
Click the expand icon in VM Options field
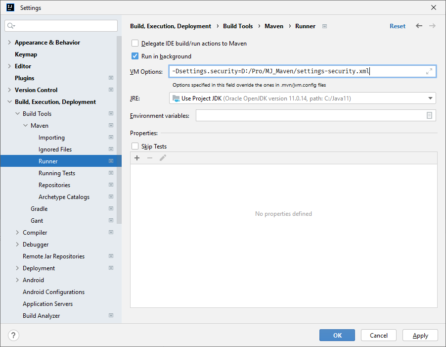[429, 72]
